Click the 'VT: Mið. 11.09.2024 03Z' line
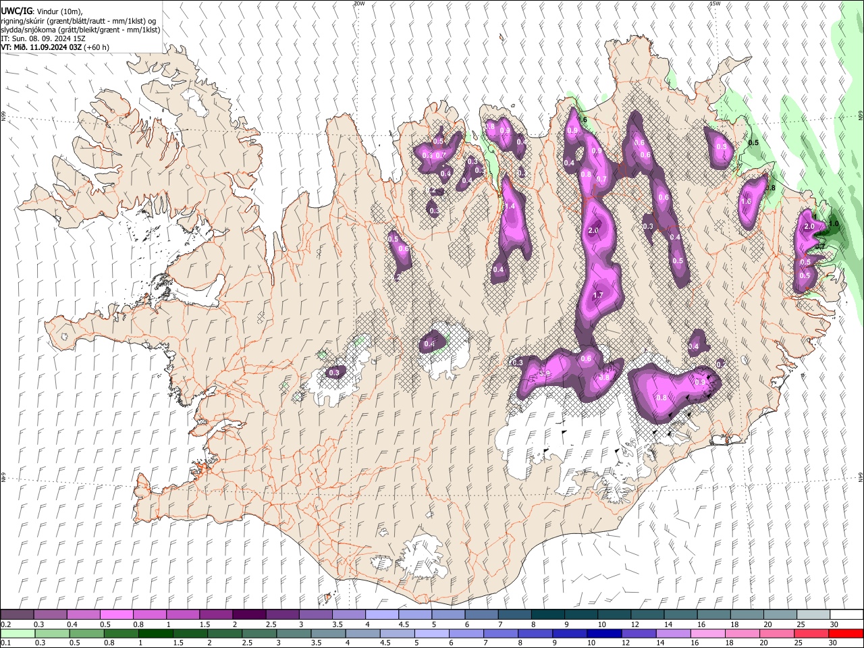864x648 pixels. tap(41, 47)
